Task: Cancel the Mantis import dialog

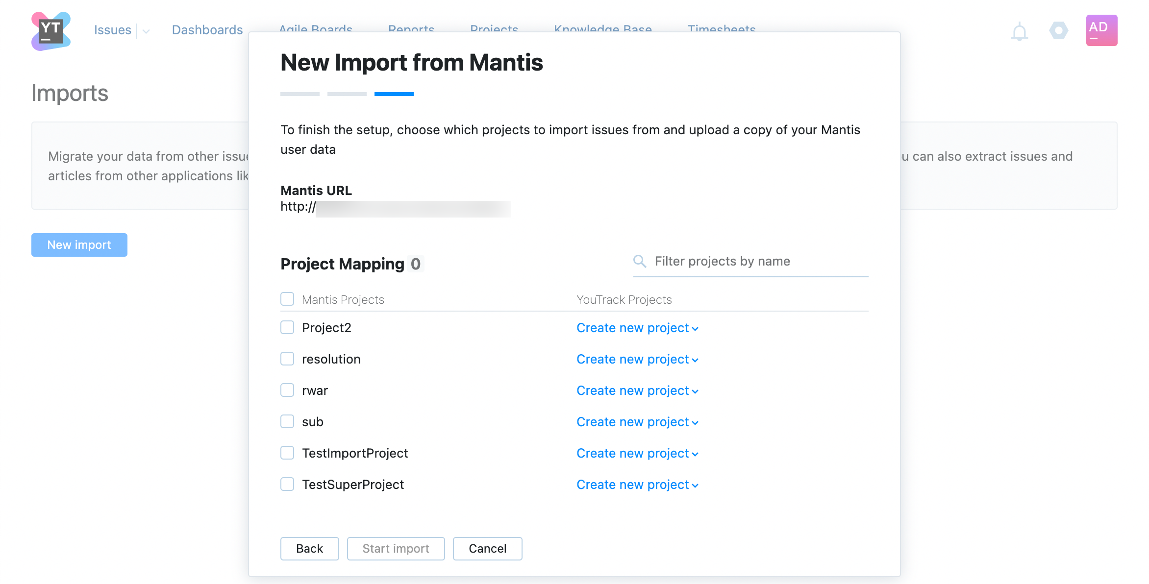Action: click(x=488, y=549)
